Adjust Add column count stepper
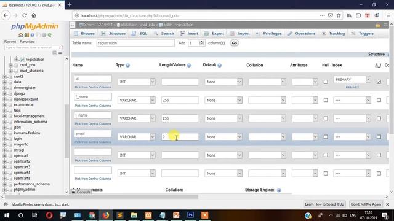The width and height of the screenshot is (394, 221). coord(201,43)
